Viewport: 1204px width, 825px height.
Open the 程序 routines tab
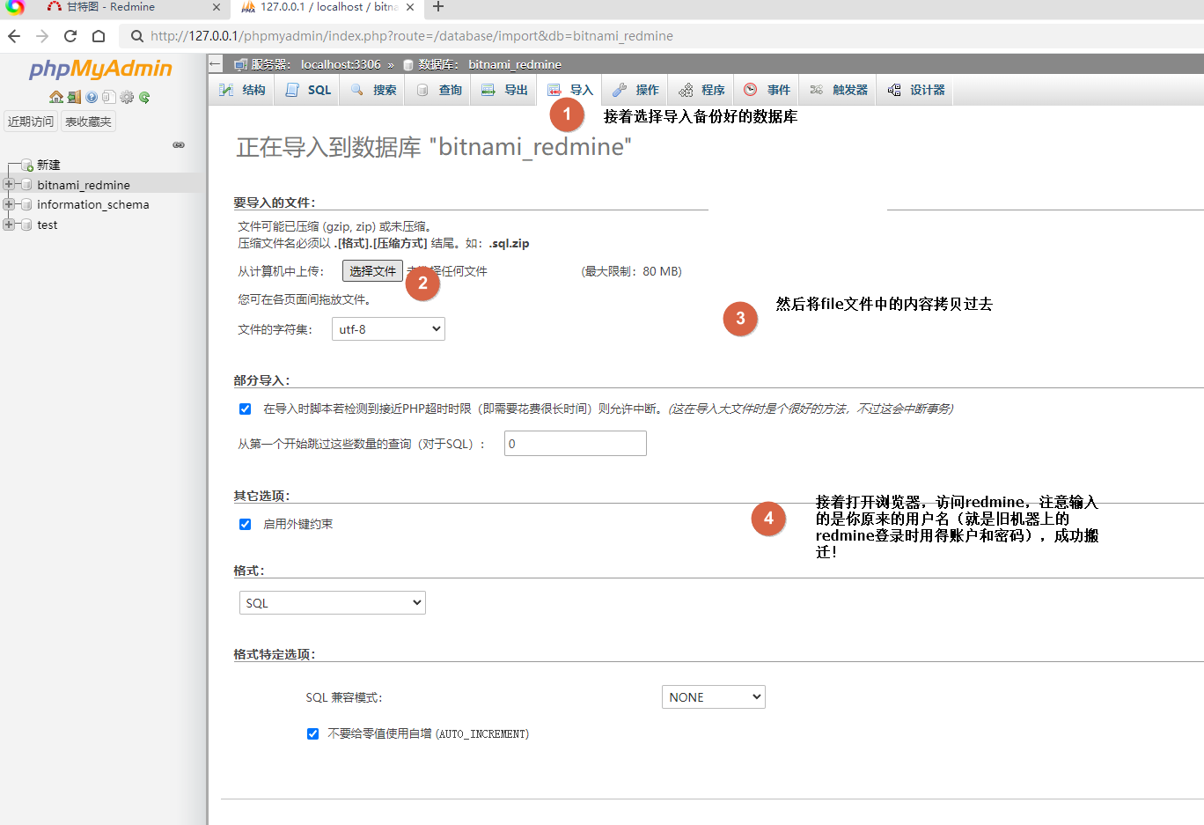tap(701, 90)
